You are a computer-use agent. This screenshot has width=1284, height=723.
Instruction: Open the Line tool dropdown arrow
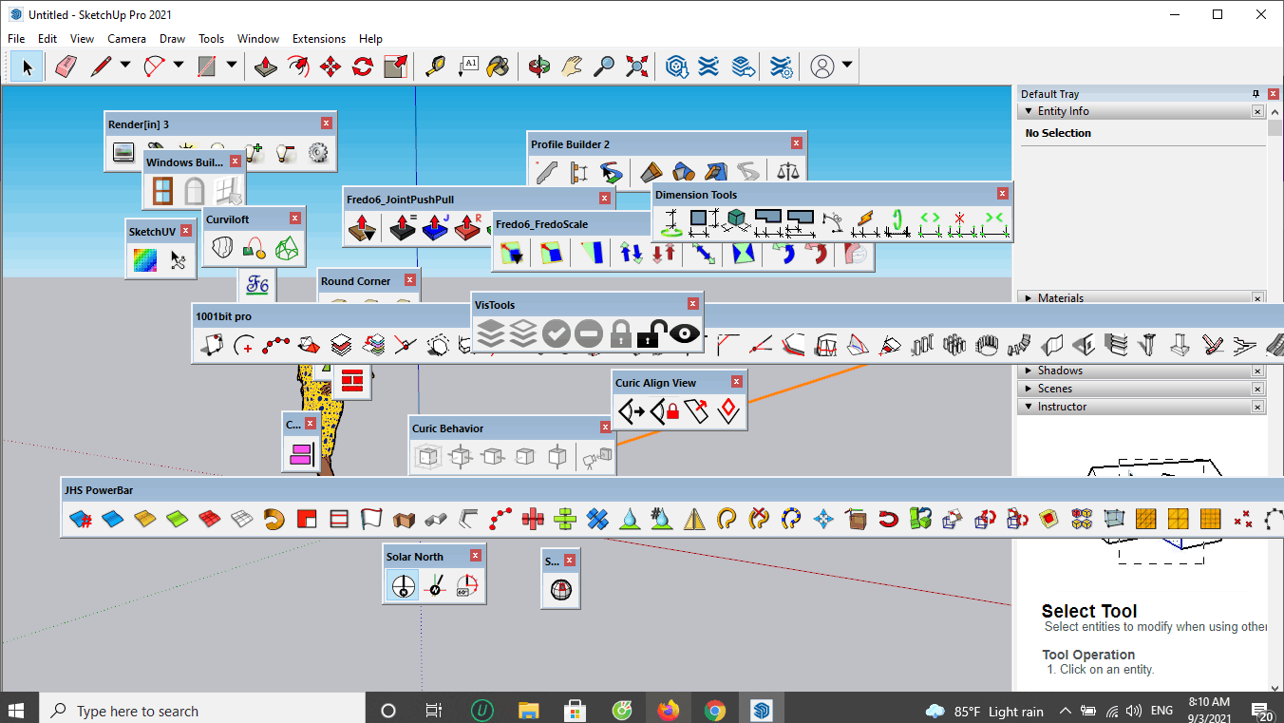[x=125, y=66]
